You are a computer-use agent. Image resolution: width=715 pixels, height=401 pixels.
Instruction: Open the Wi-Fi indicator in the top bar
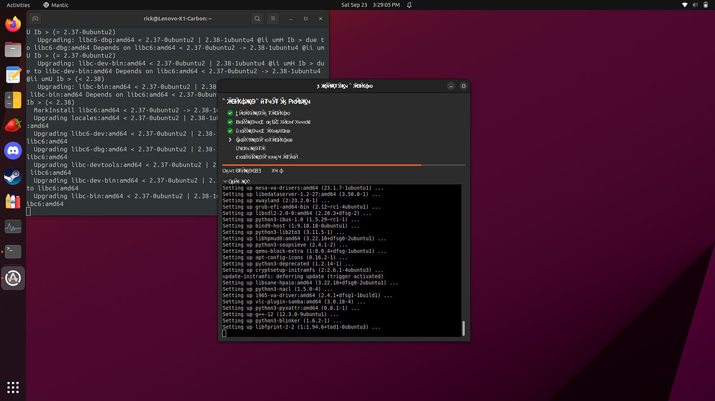coord(685,5)
